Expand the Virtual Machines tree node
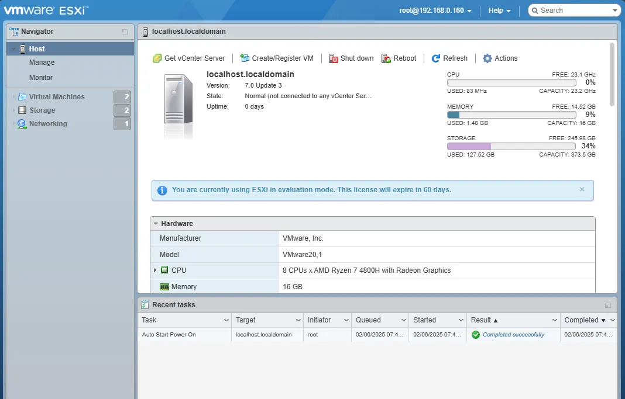 pyautogui.click(x=14, y=97)
